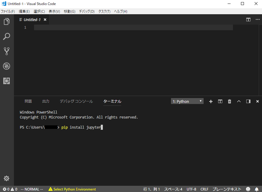Minimize the Visual Studio Code window
This screenshot has height=192, width=262.
click(229, 4)
